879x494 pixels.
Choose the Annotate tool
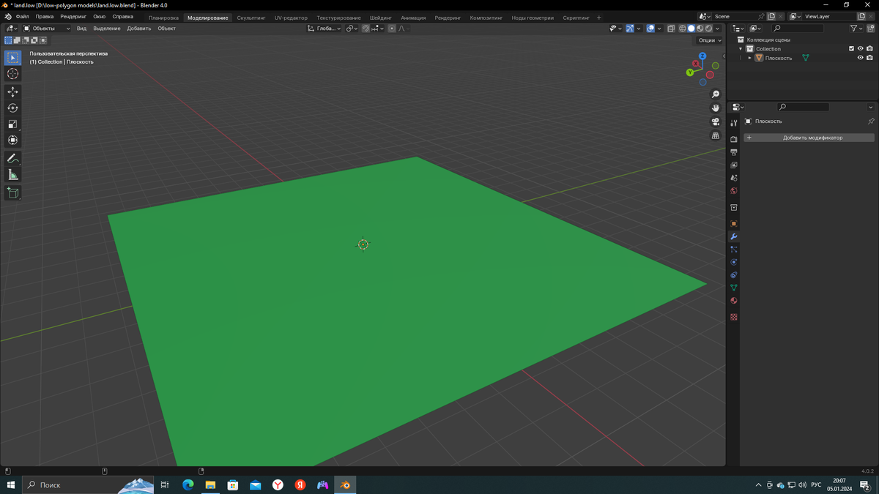[x=12, y=158]
